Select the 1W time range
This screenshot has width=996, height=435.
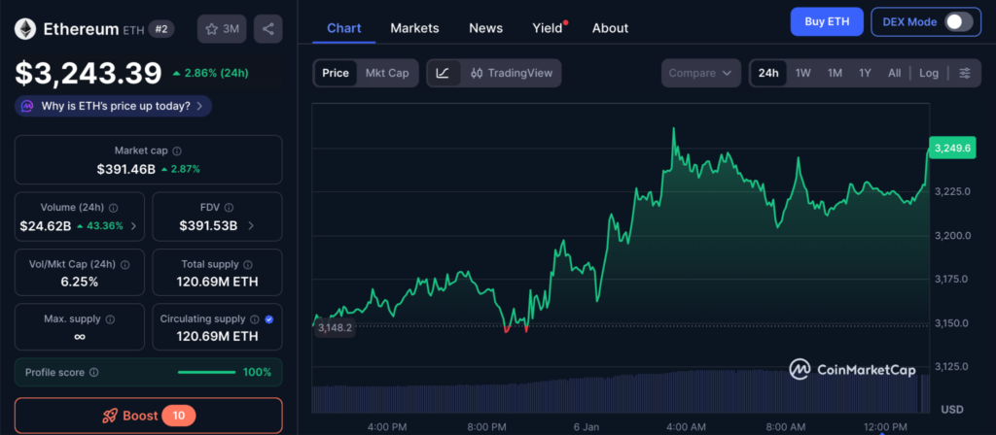pos(802,73)
